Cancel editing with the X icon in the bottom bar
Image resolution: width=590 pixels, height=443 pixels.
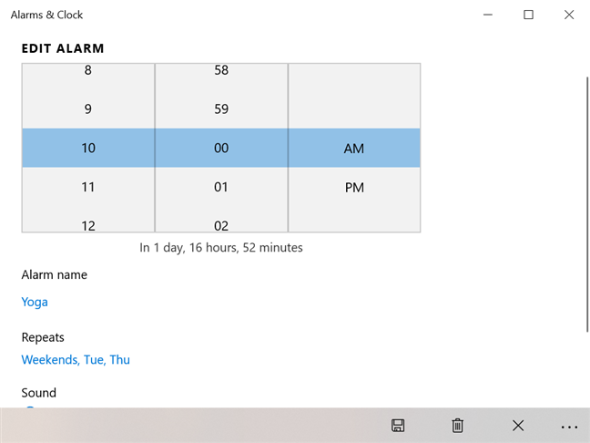tap(517, 426)
